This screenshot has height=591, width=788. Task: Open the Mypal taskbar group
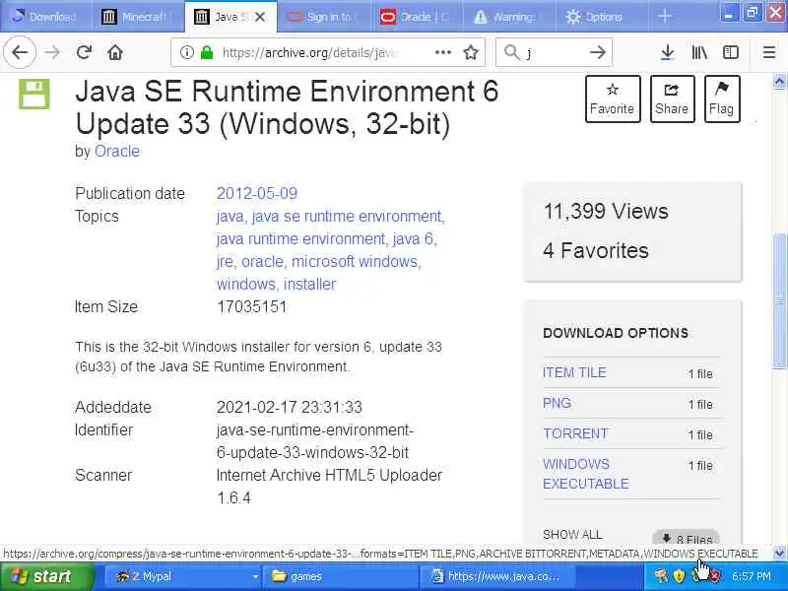[184, 576]
